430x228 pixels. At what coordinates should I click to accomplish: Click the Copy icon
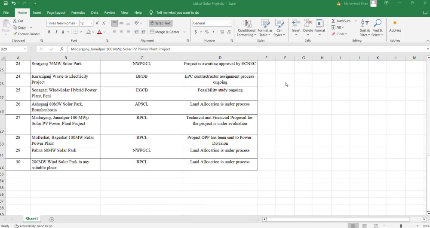[15, 27]
